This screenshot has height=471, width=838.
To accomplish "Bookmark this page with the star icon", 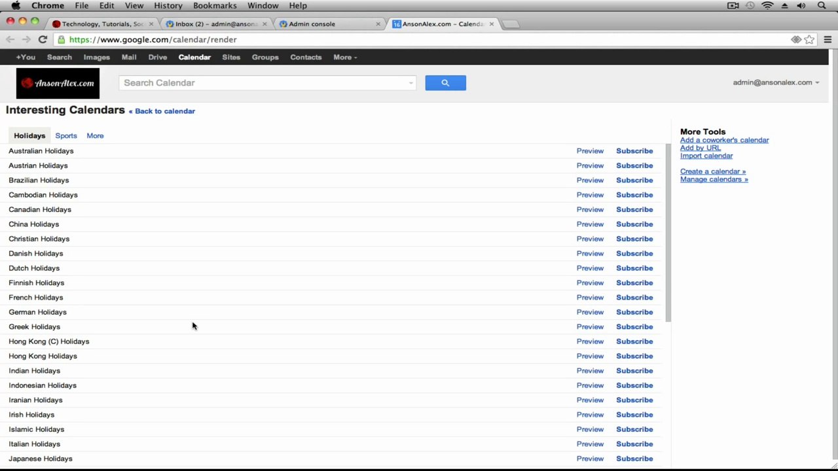I will pos(809,39).
